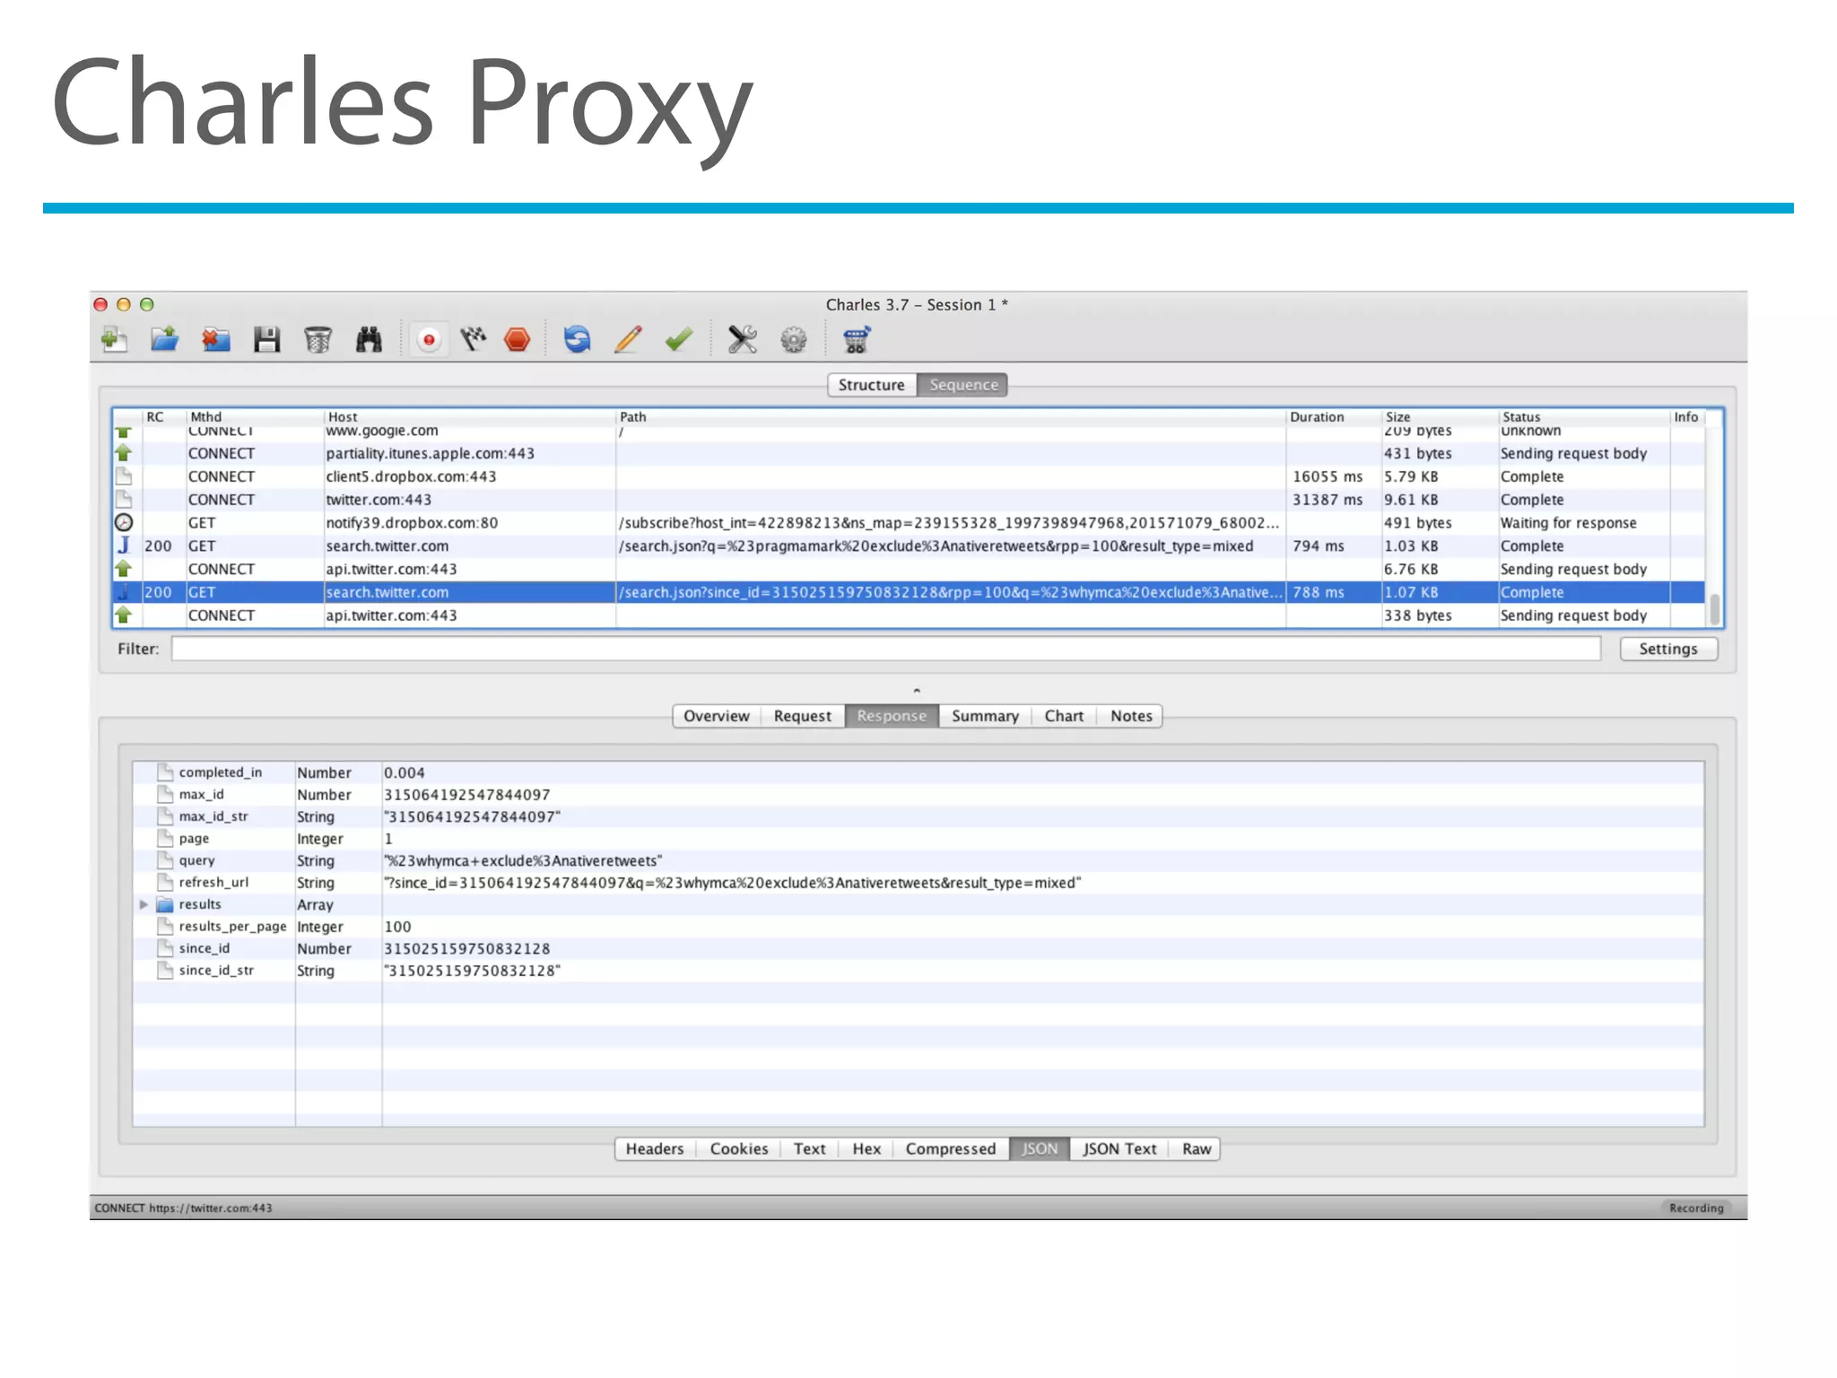Open the Notes tab
This screenshot has height=1378, width=1837.
pos(1131,716)
